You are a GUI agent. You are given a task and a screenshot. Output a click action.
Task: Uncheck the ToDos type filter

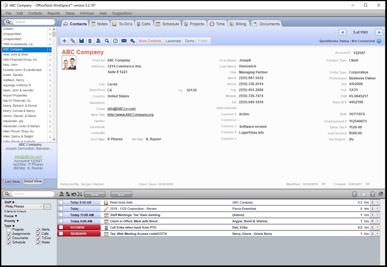coord(38,239)
